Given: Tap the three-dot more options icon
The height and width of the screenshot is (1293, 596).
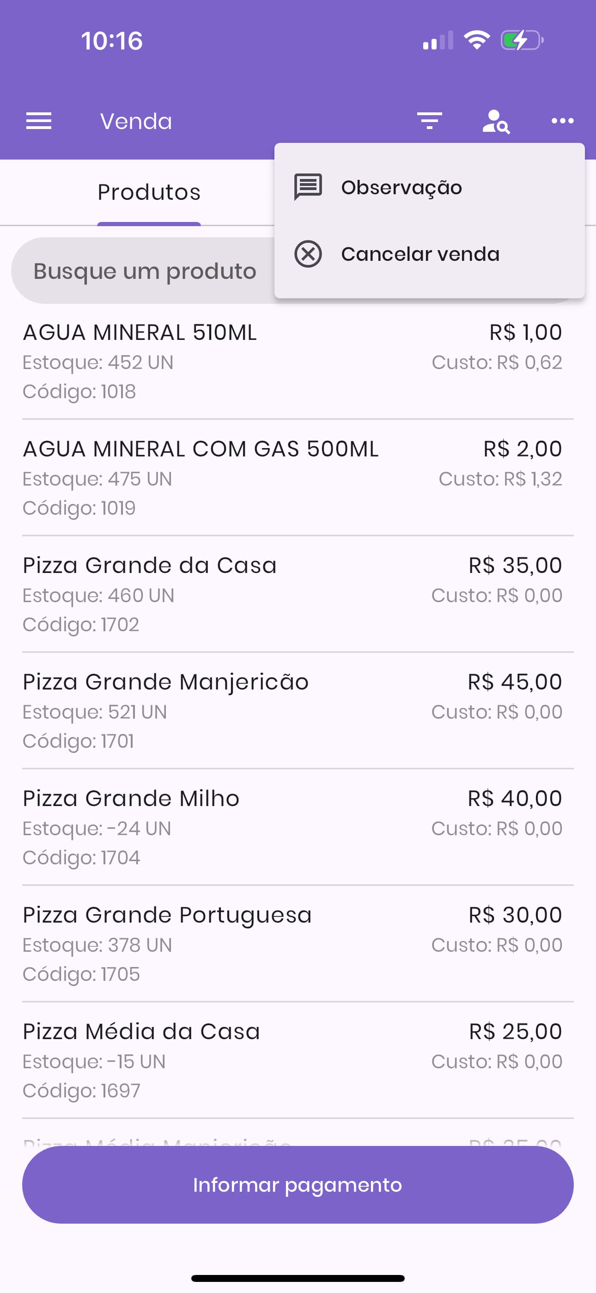Looking at the screenshot, I should (x=562, y=121).
